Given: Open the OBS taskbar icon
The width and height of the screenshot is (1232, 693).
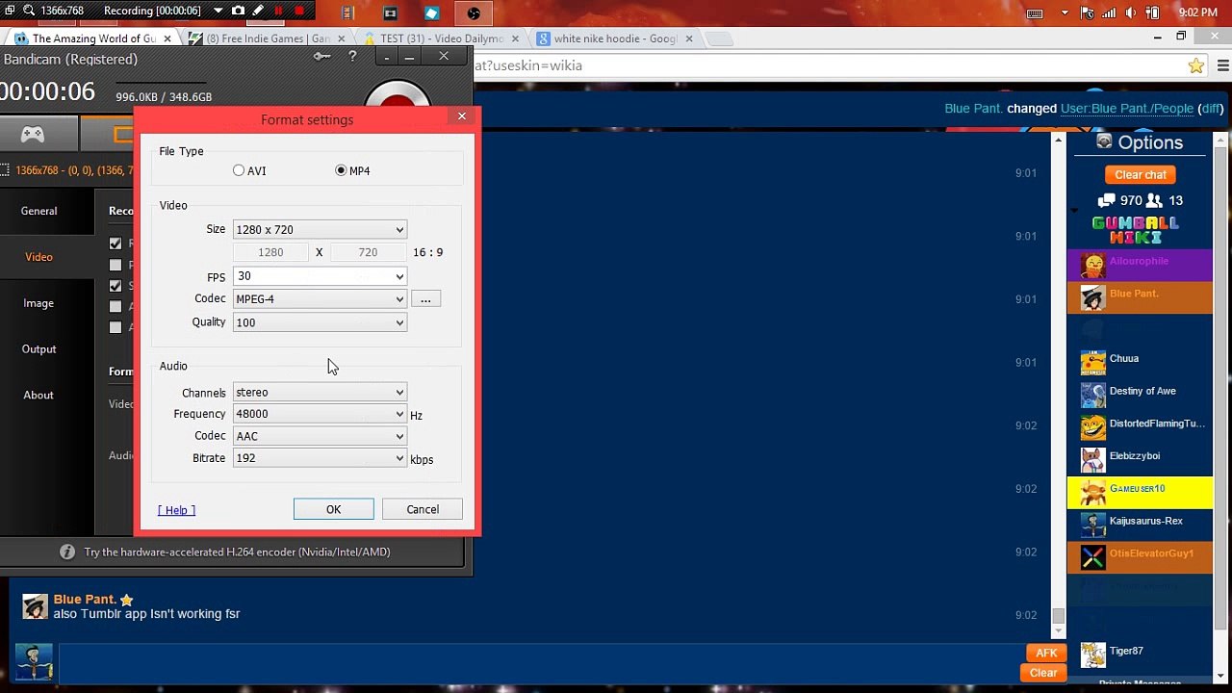Looking at the screenshot, I should coord(474,13).
